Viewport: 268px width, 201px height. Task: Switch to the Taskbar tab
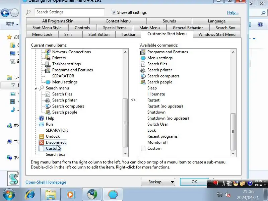pos(128,35)
